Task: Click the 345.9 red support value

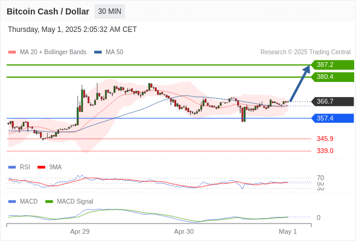Action: 325,139
